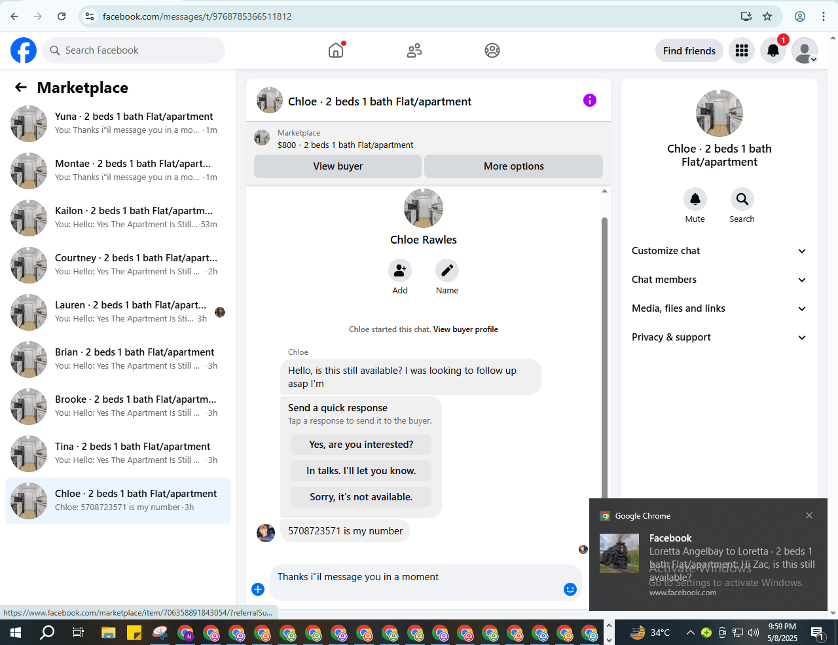This screenshot has height=645, width=838.
Task: Open the volume control in system tray
Action: coord(754,633)
